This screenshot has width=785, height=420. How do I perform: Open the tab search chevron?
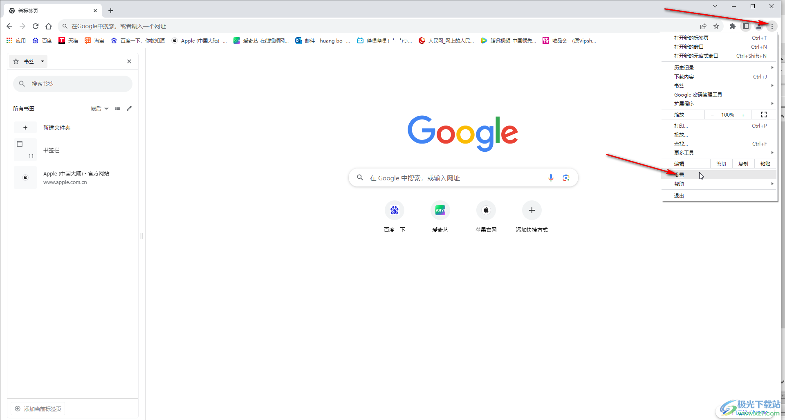[715, 6]
